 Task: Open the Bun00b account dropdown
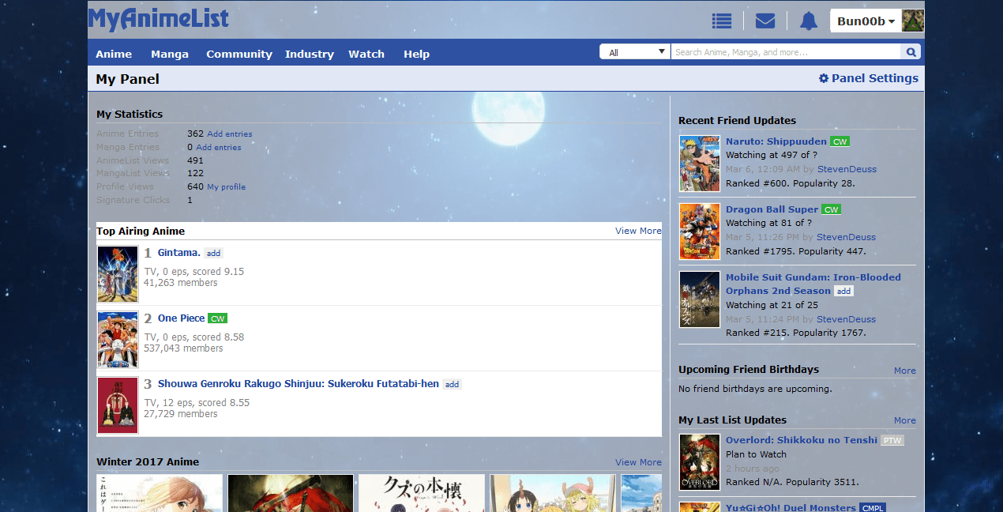click(x=866, y=21)
